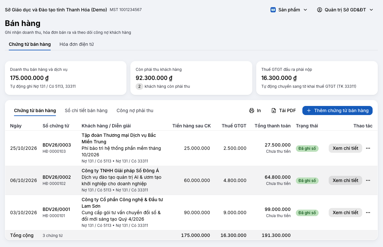Click the user account avatar icon

pos(320,10)
